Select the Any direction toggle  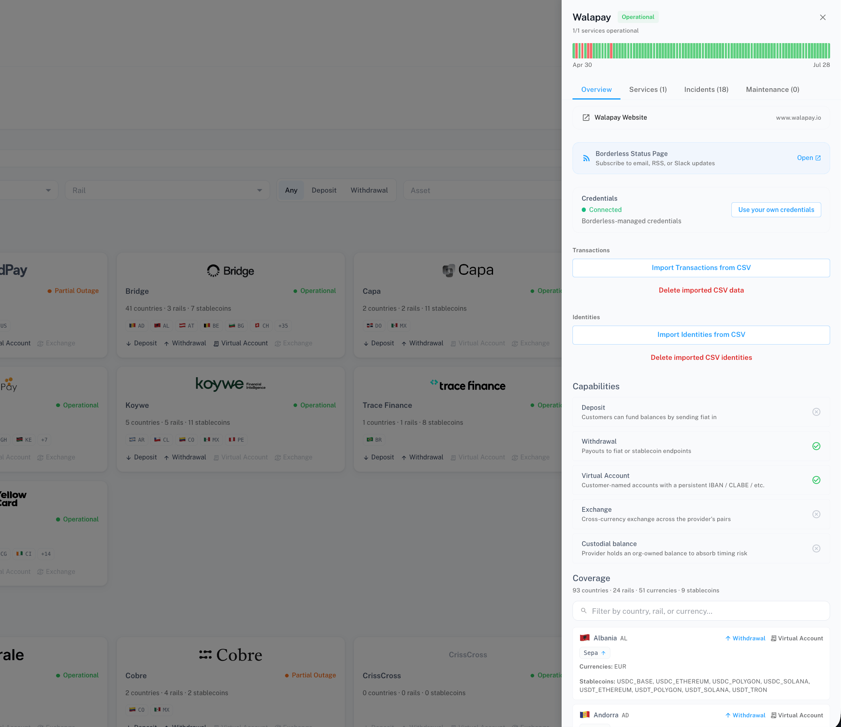[x=291, y=190]
